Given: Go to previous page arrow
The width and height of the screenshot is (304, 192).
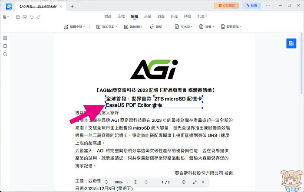Looking at the screenshot, I should pyautogui.click(x=146, y=182).
